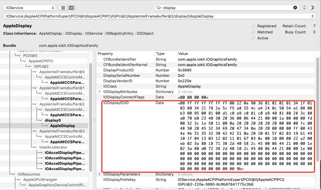Image resolution: width=321 pixels, height=190 pixels.
Task: Click into the display search field
Action: click(227, 7)
